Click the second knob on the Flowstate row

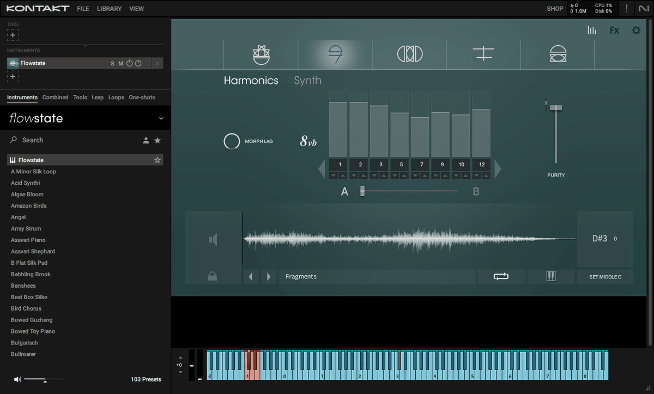pyautogui.click(x=138, y=63)
